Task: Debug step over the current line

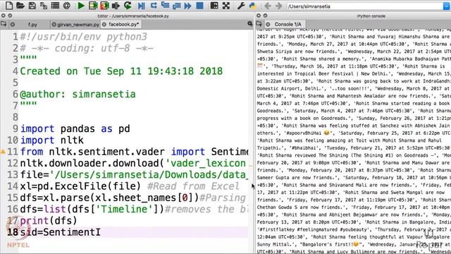Action: click(154, 6)
